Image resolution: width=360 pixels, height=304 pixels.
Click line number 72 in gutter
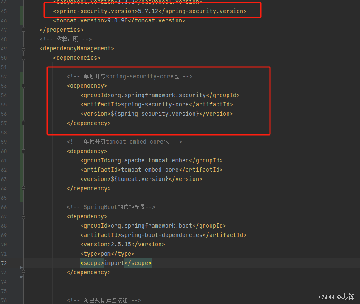pyautogui.click(x=4, y=263)
